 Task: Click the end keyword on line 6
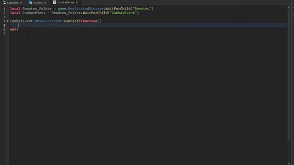coord(13,29)
